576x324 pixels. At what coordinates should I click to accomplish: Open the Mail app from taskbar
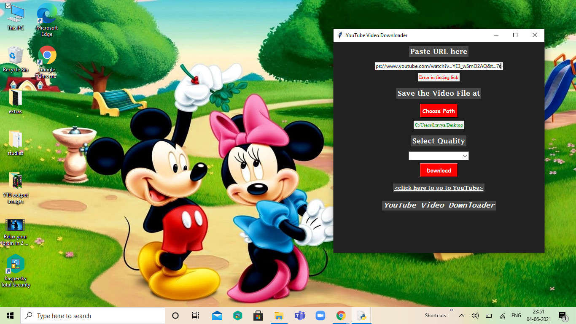(x=217, y=315)
